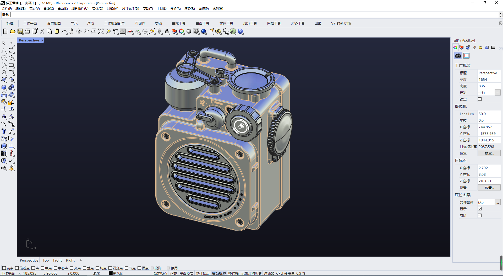The image size is (503, 276).
Task: Cut selection with the scissors icon
Action: tap(42, 31)
